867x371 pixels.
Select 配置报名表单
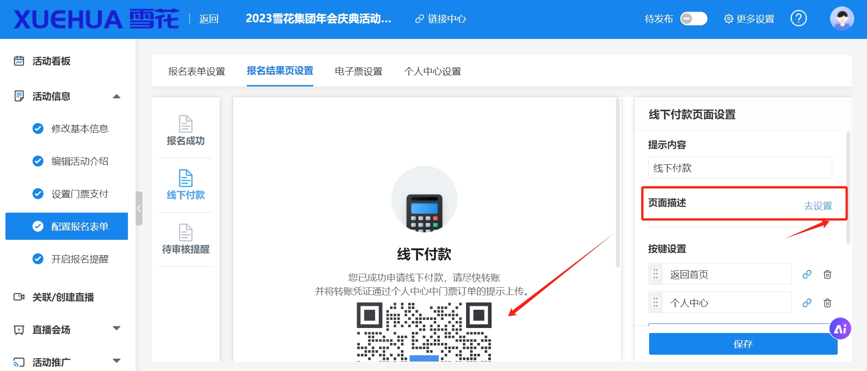66,226
